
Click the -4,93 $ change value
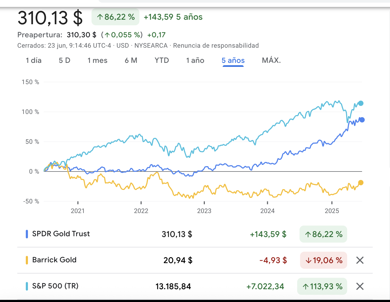[273, 260]
